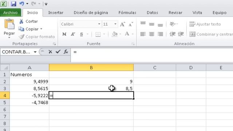Click the fill color bucket
233x131 pixels.
[115, 34]
